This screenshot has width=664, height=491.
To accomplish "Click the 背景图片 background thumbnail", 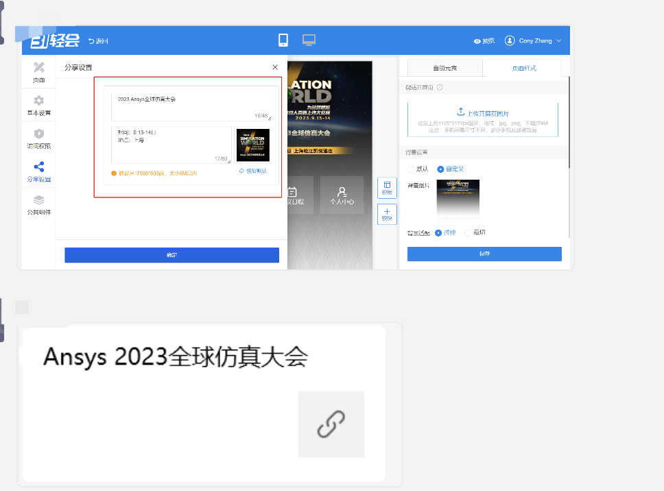I will (x=458, y=201).
